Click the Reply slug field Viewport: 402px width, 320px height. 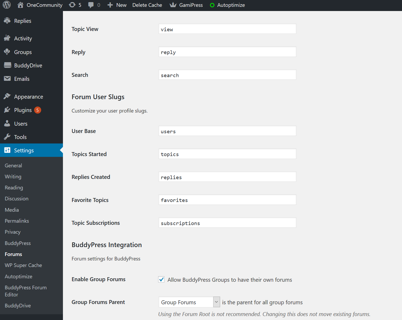(x=227, y=52)
